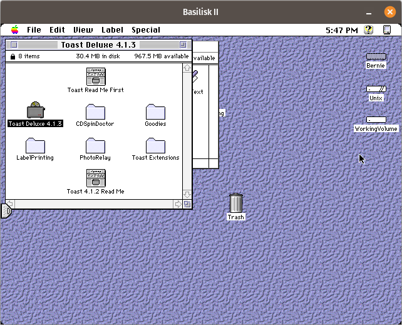The image size is (402, 325).
Task: Click the Trash can on the desktop
Action: [x=236, y=203]
